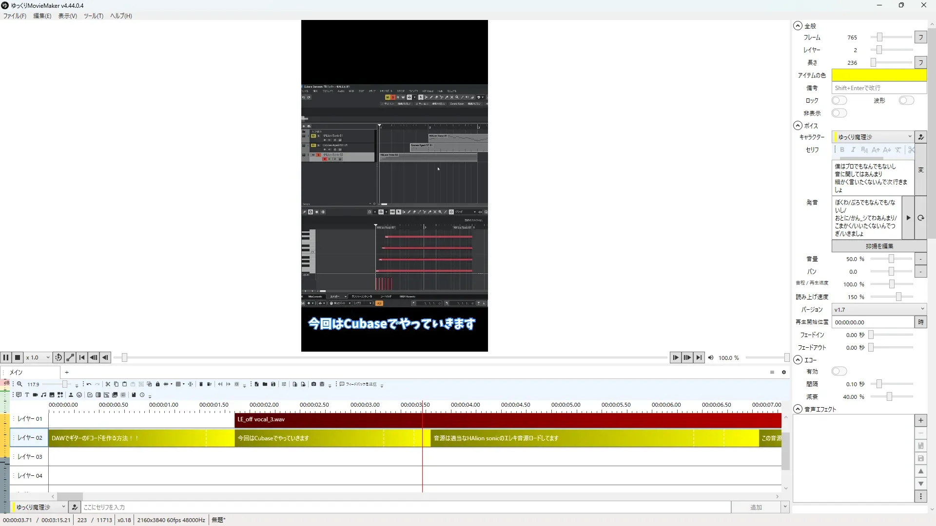The width and height of the screenshot is (936, 526).
Task: Open the バージョン v1.7 dropdown
Action: [x=878, y=309]
